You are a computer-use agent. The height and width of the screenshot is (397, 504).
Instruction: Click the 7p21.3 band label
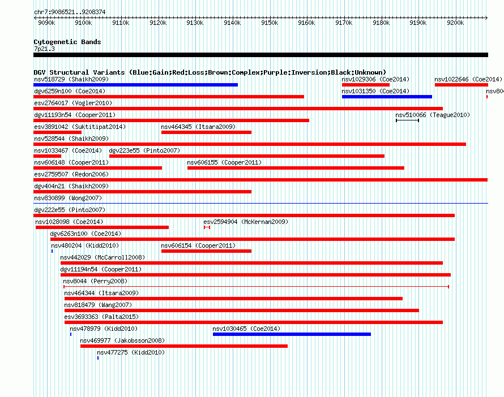point(44,49)
